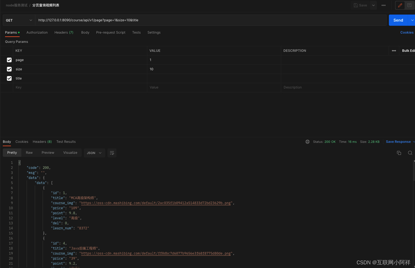
Task: Select the response Body tab
Action: tap(7, 142)
